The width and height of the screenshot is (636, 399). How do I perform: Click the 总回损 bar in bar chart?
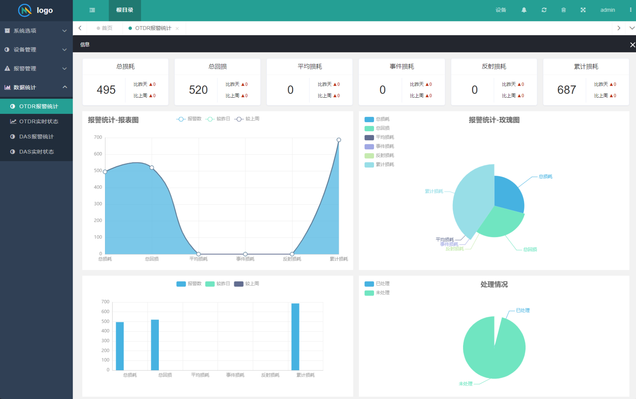coord(155,345)
